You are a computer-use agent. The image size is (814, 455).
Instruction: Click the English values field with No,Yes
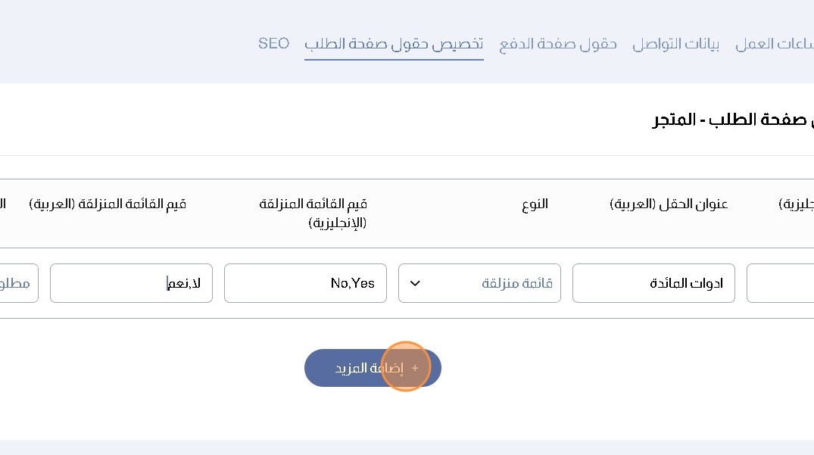click(305, 283)
